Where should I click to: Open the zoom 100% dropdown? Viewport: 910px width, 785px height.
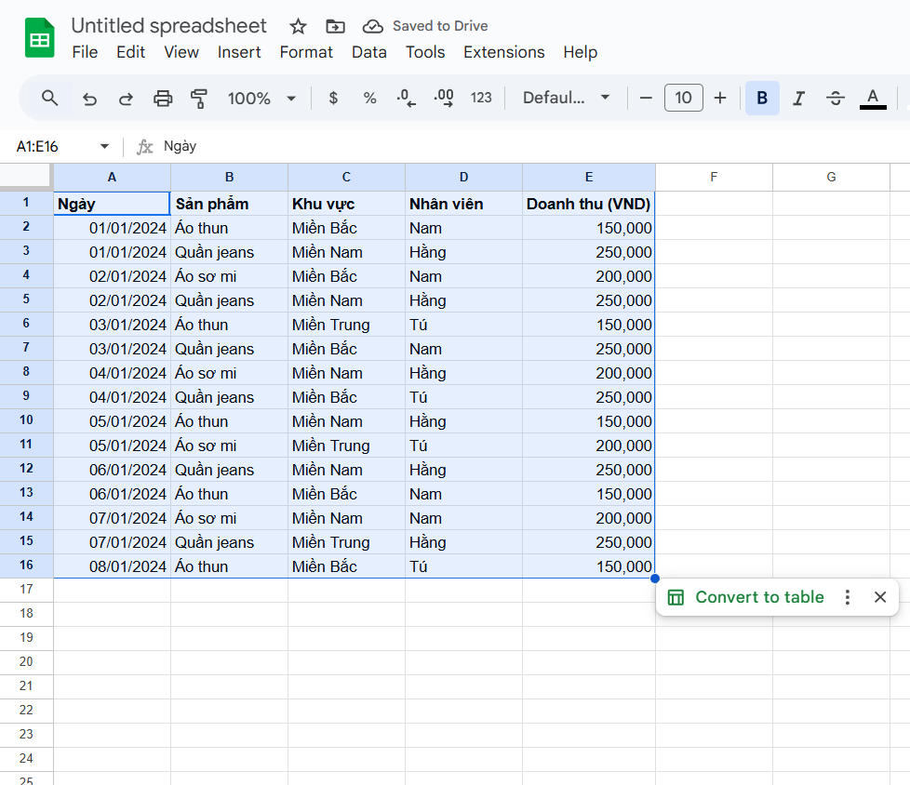click(x=261, y=99)
